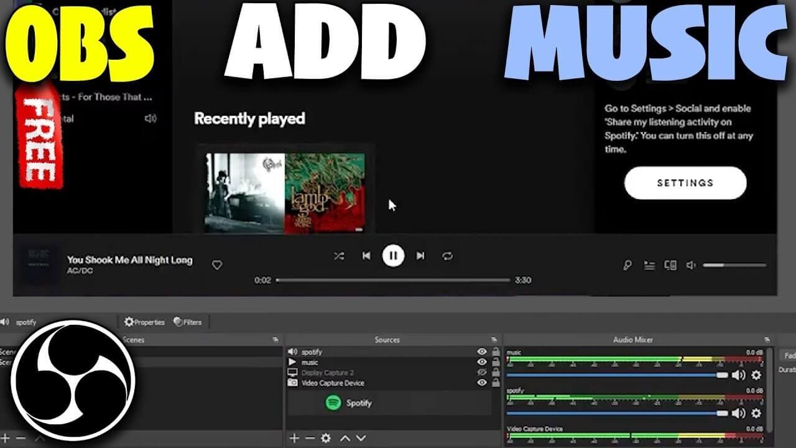Select the music source row
This screenshot has height=448, width=796.
[393, 362]
